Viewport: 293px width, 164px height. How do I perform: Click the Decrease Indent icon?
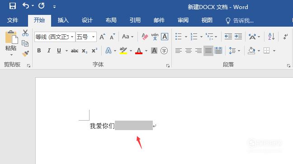click(x=228, y=37)
